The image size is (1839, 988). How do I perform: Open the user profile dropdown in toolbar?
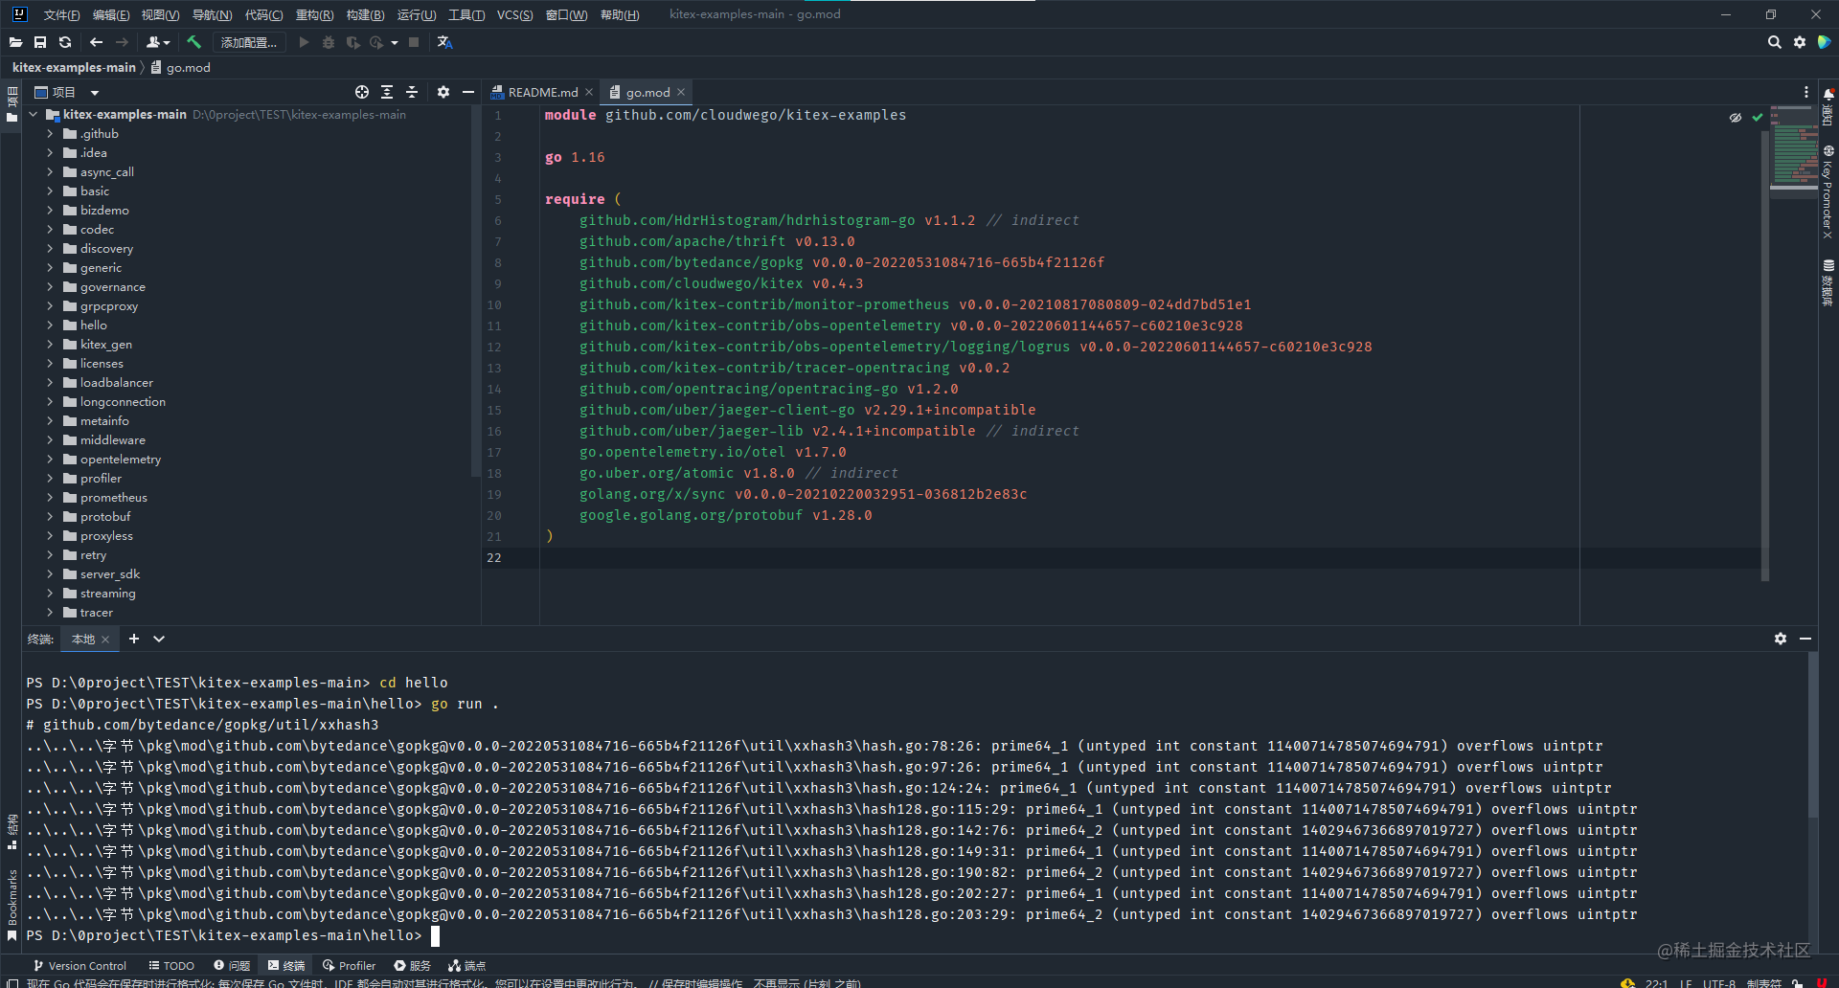click(x=158, y=42)
